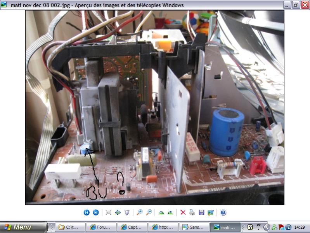This screenshot has width=310, height=233.
Task: Show image at actual size
Action: pyautogui.click(x=118, y=212)
